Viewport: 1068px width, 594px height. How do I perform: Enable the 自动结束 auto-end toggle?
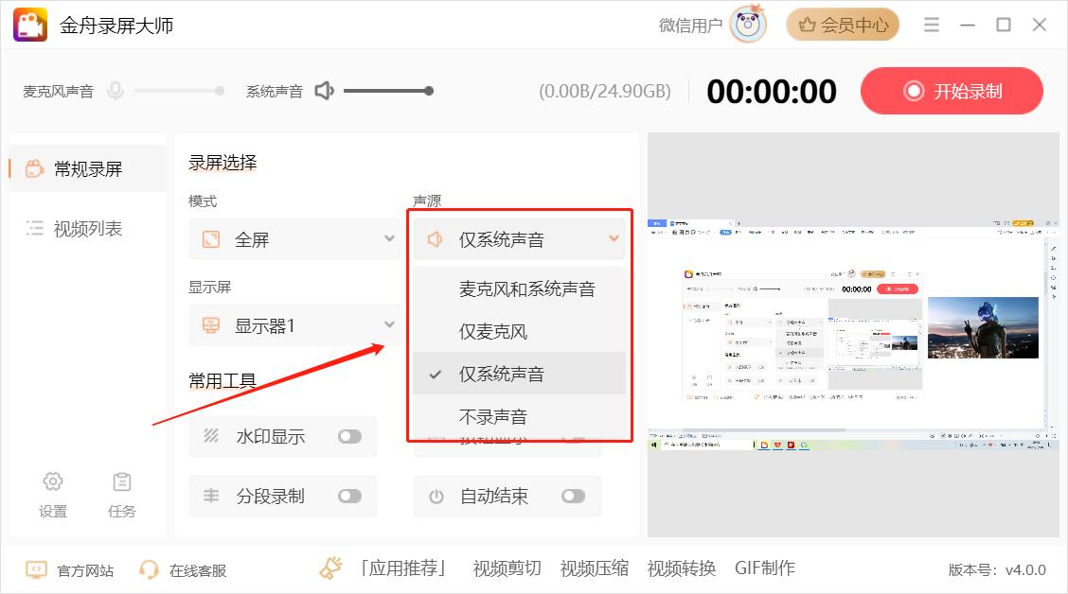[x=575, y=496]
